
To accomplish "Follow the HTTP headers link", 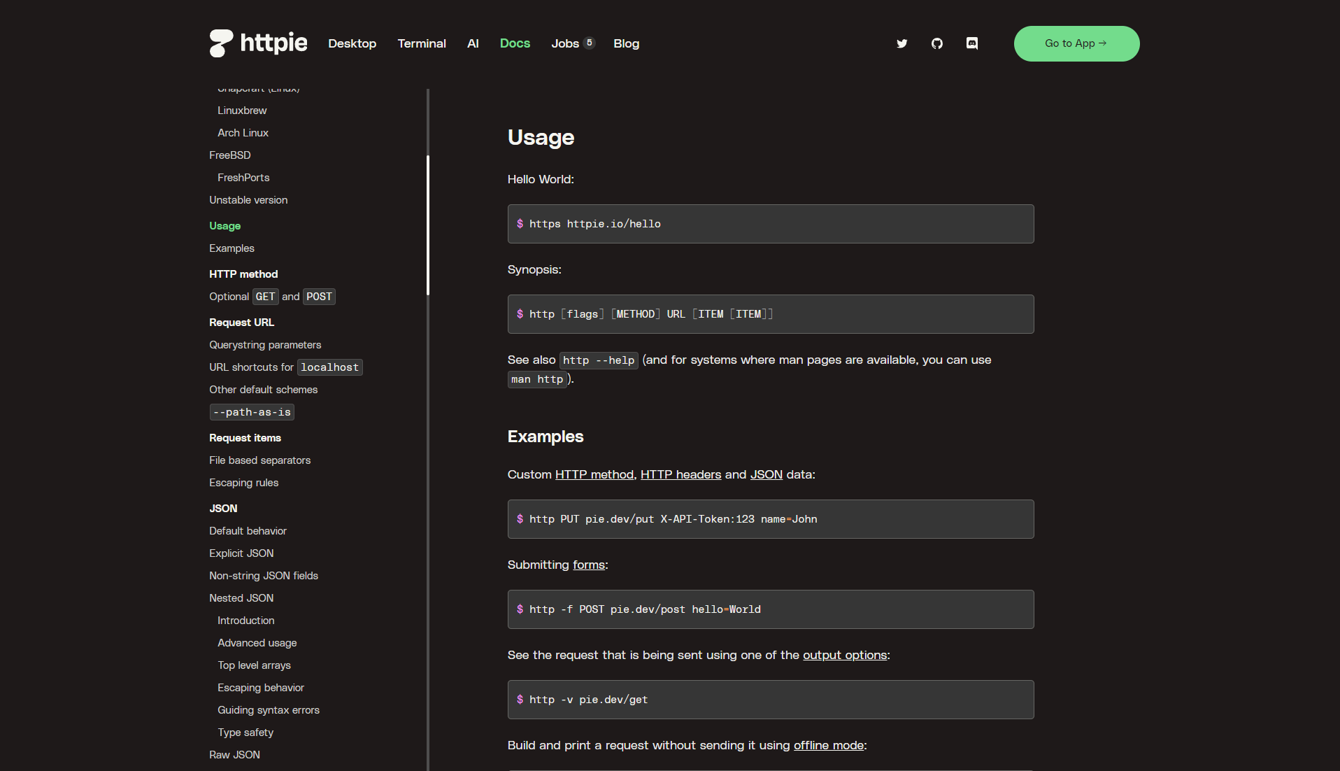I will (x=680, y=474).
